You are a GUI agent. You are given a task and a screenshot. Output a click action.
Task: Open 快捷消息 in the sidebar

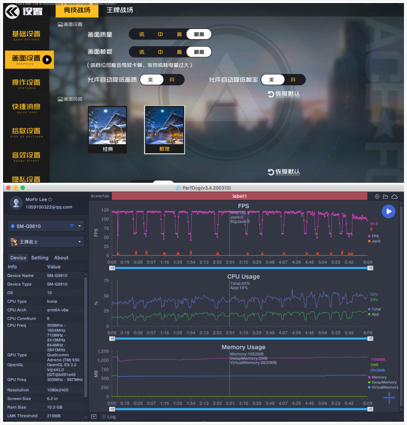click(x=26, y=108)
